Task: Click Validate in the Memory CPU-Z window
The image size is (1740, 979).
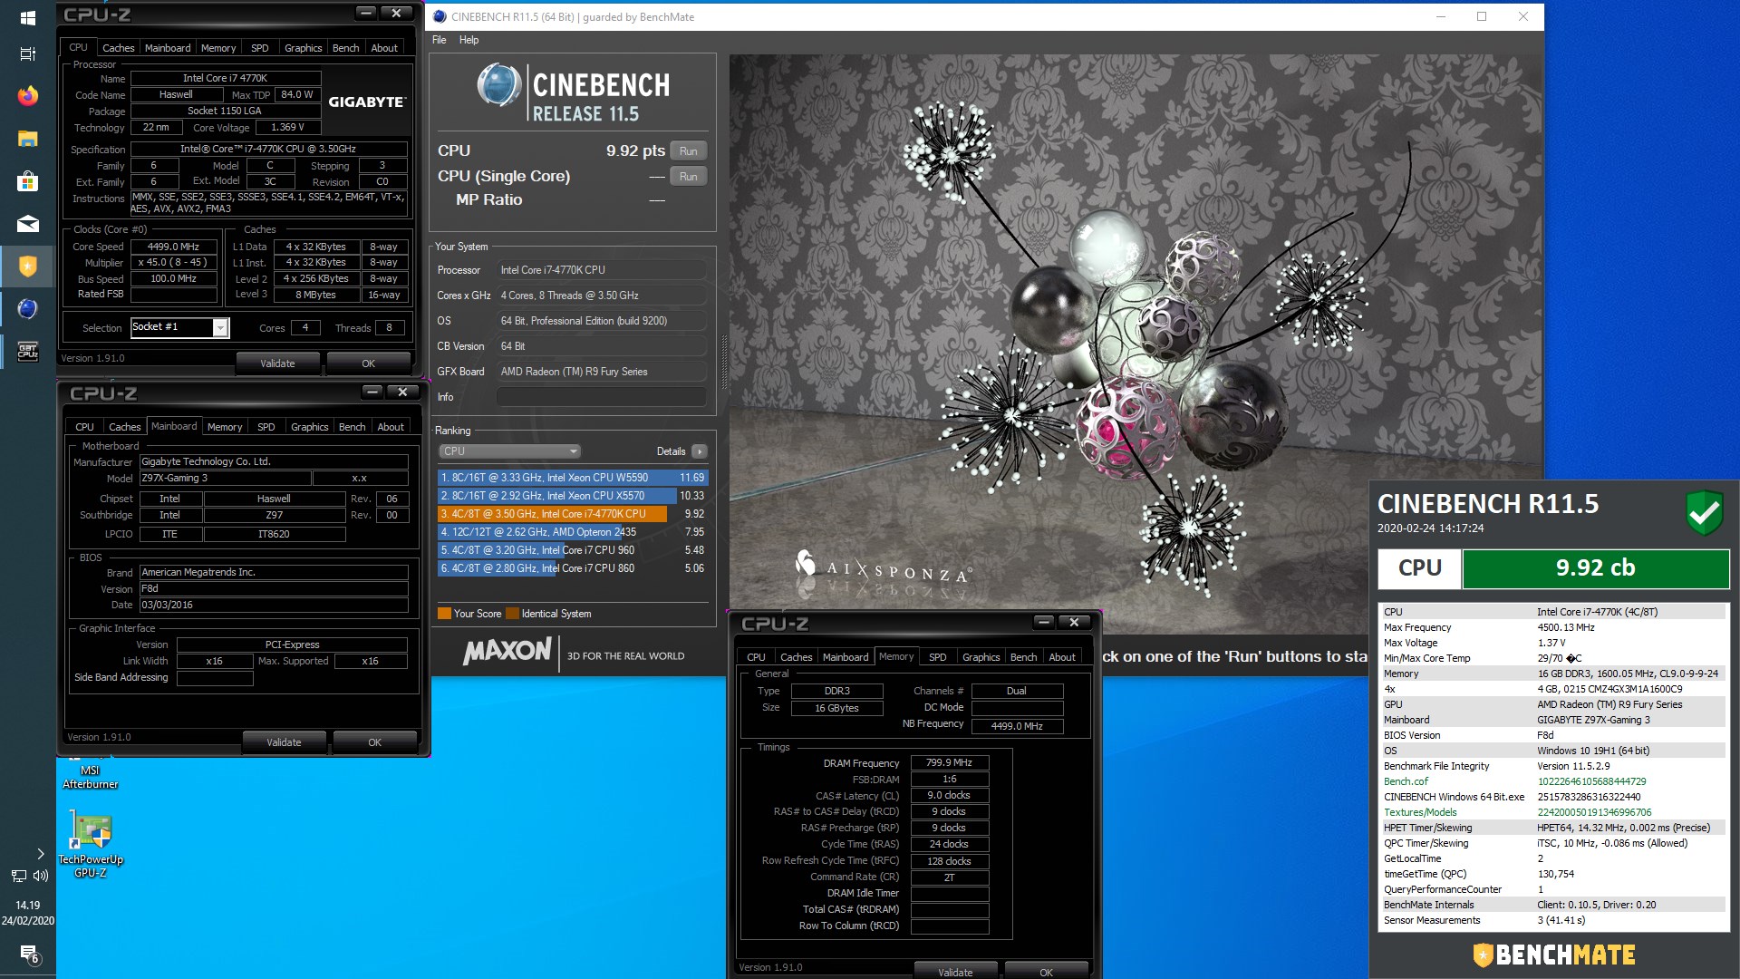Action: pyautogui.click(x=955, y=971)
